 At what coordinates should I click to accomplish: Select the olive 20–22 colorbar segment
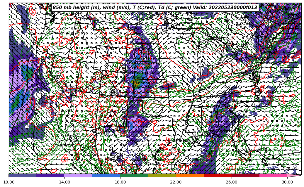(162, 176)
